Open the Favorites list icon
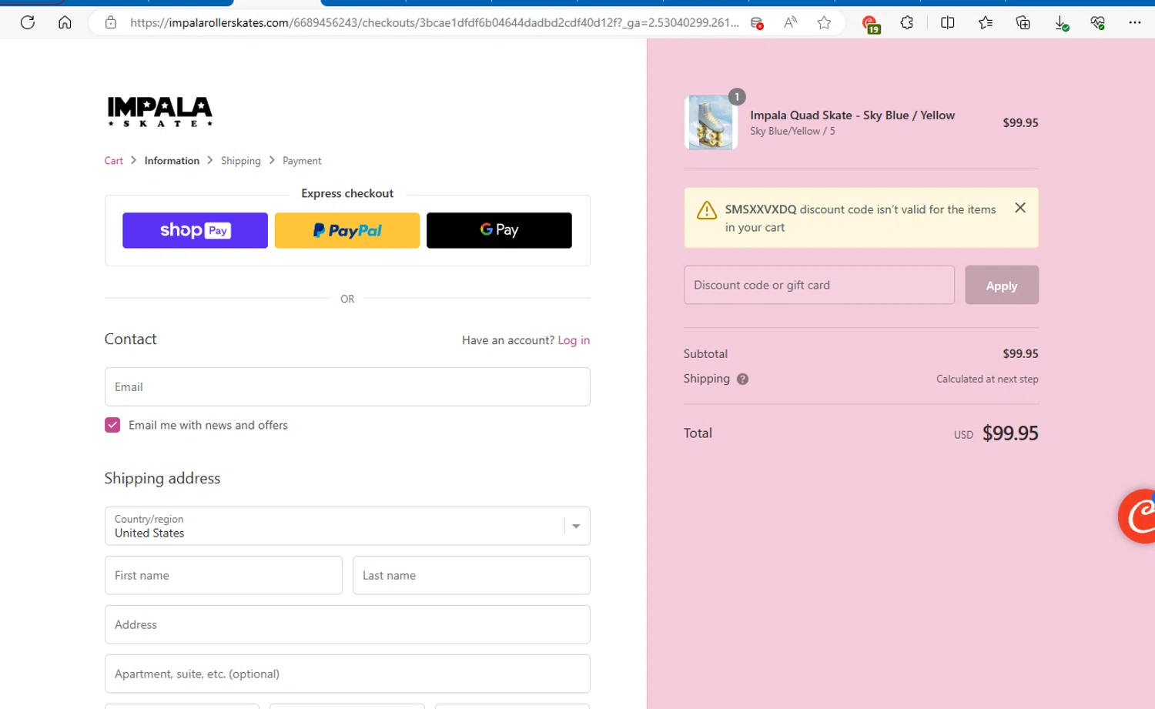The image size is (1155, 709). click(x=986, y=22)
